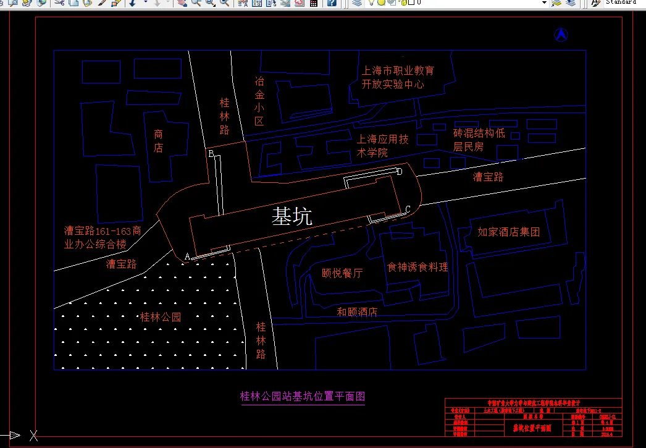Image resolution: width=646 pixels, height=448 pixels.
Task: Click the Copy to clipboard icon
Action: pos(72,4)
